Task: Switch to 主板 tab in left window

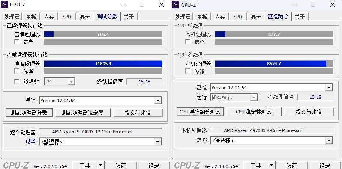Action: click(x=31, y=17)
